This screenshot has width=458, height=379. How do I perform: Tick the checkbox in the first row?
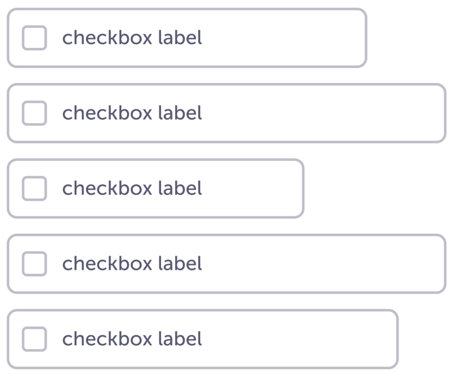coord(34,38)
